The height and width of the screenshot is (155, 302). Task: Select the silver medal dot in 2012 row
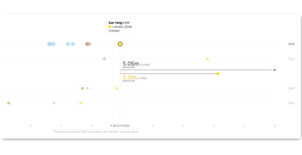(105, 59)
